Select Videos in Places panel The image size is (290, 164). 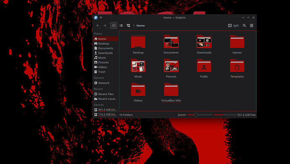[105, 67]
